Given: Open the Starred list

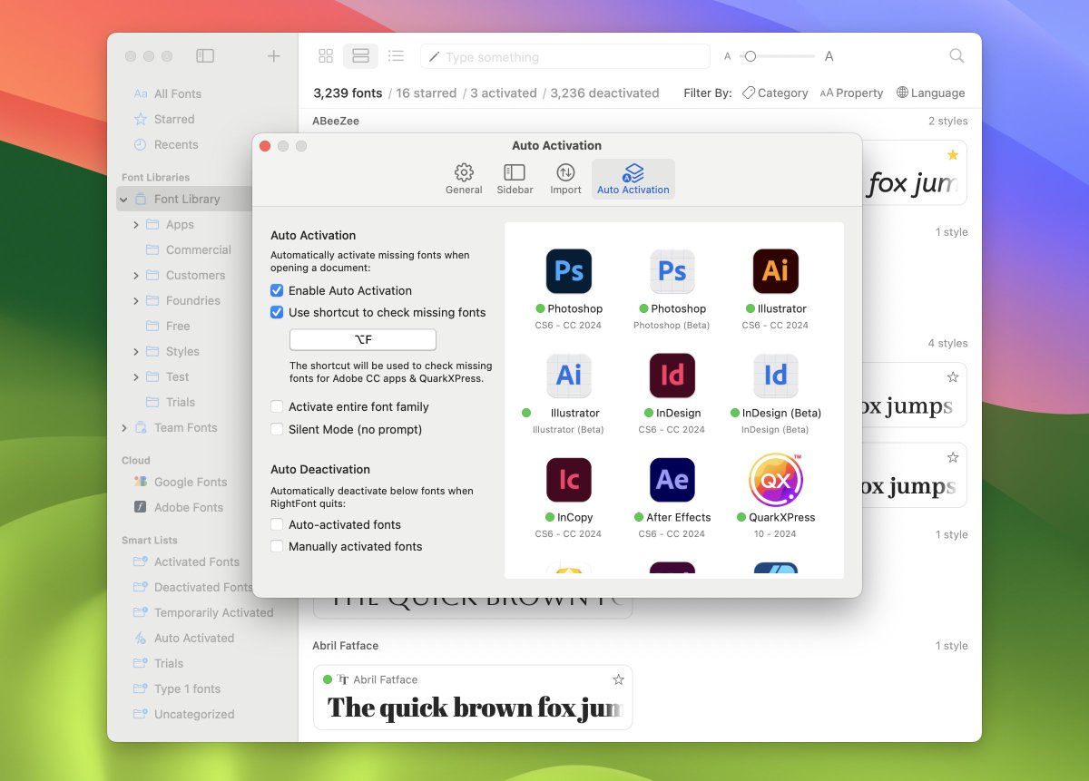Looking at the screenshot, I should 174,119.
